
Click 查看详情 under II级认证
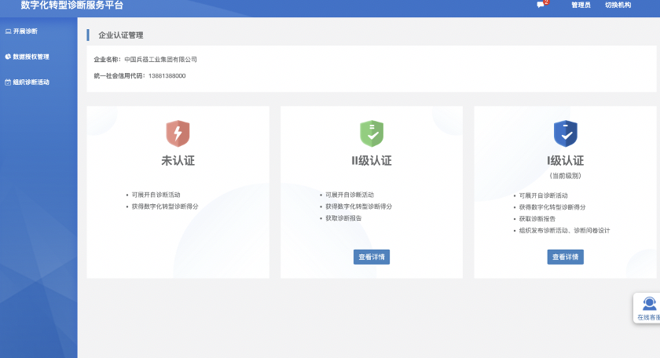tap(372, 257)
